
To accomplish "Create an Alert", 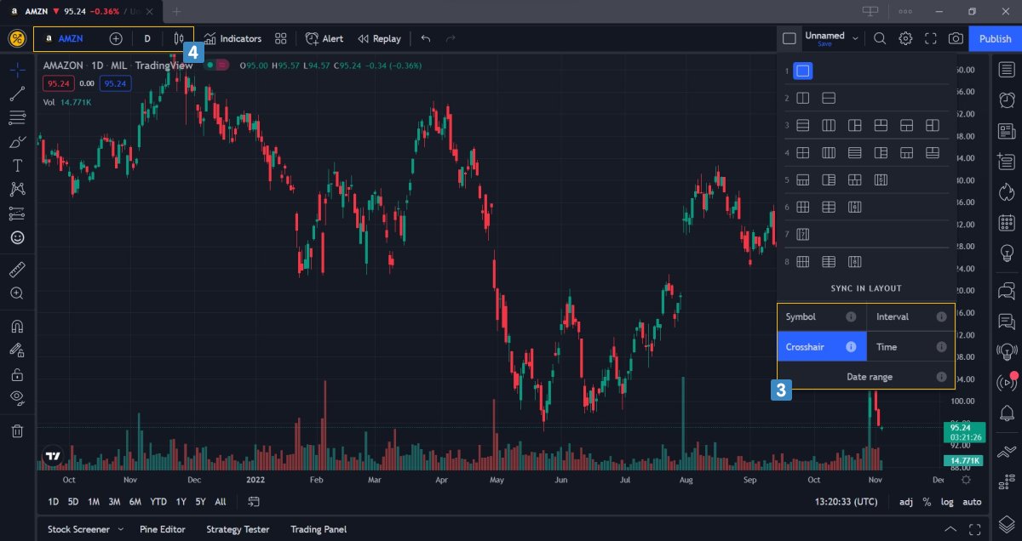I will pos(324,39).
